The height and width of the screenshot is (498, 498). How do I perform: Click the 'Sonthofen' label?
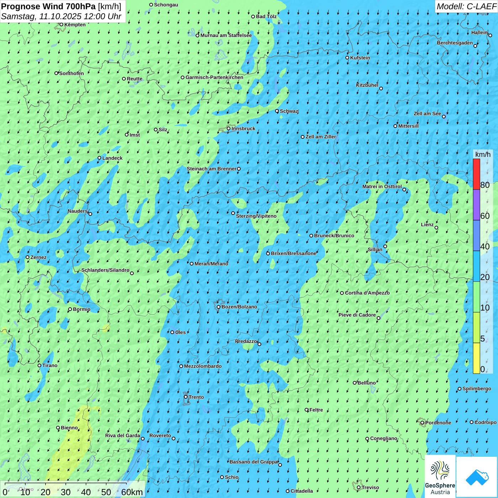click(71, 73)
